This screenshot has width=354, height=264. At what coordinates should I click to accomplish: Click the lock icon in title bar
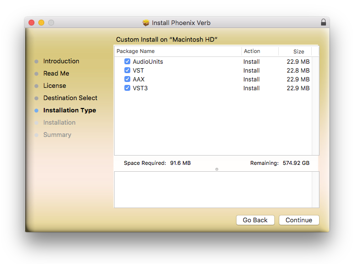323,23
